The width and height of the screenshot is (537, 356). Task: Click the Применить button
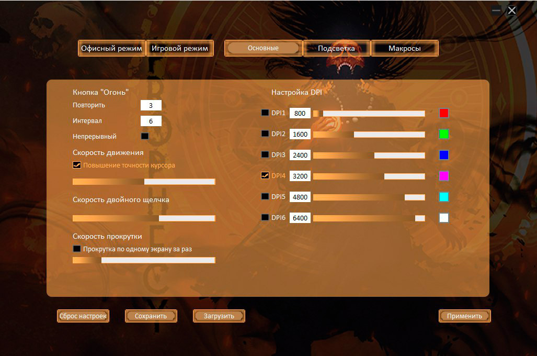pyautogui.click(x=464, y=316)
